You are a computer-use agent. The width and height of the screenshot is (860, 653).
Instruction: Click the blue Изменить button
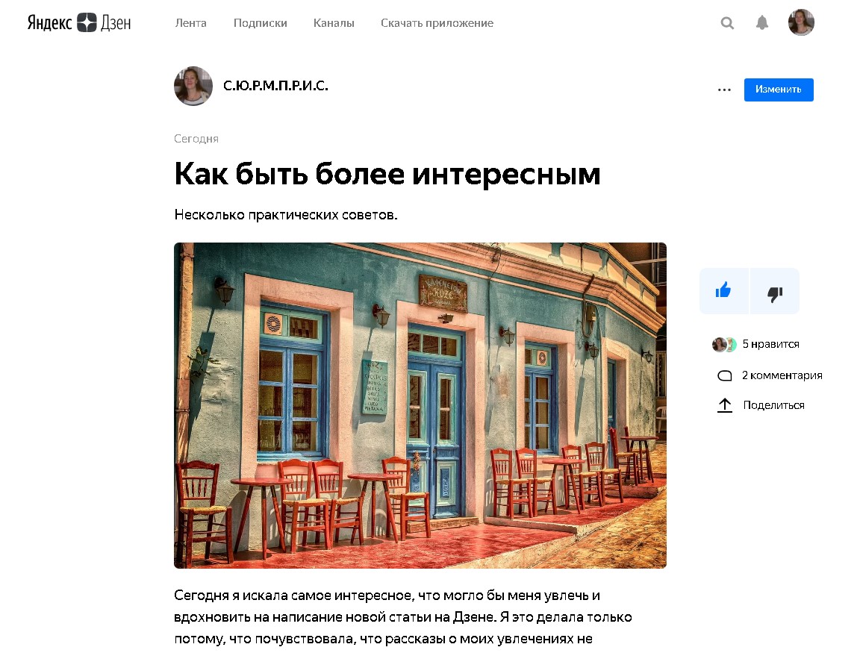pyautogui.click(x=779, y=90)
